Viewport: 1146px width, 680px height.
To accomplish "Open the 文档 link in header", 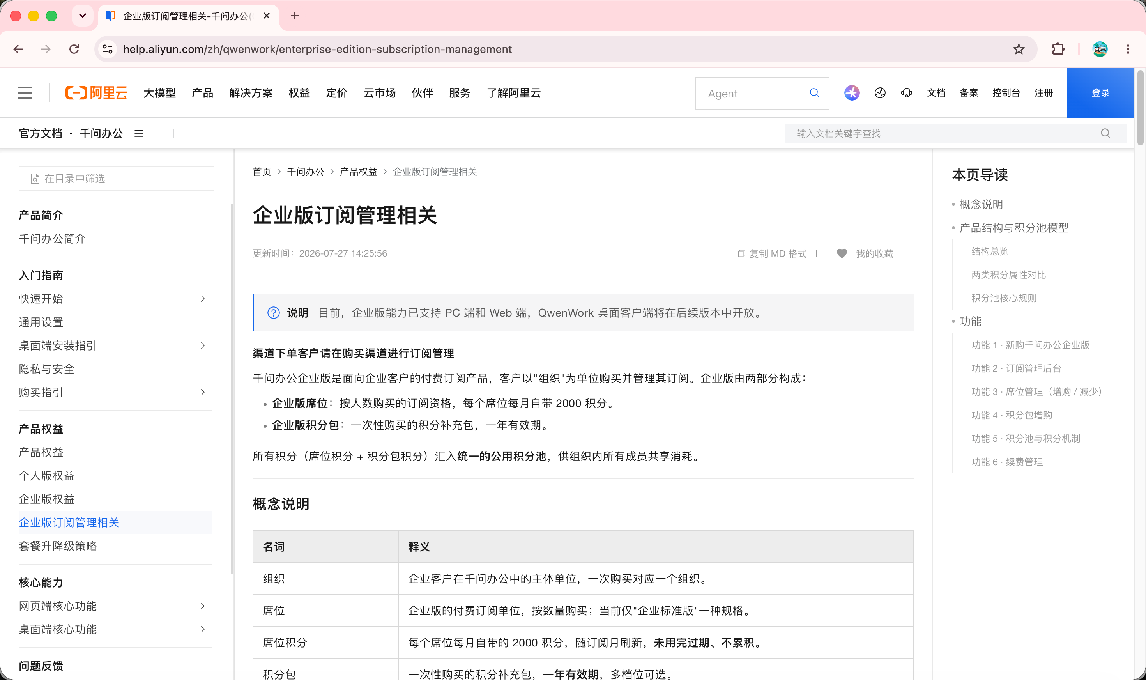I will pyautogui.click(x=936, y=93).
